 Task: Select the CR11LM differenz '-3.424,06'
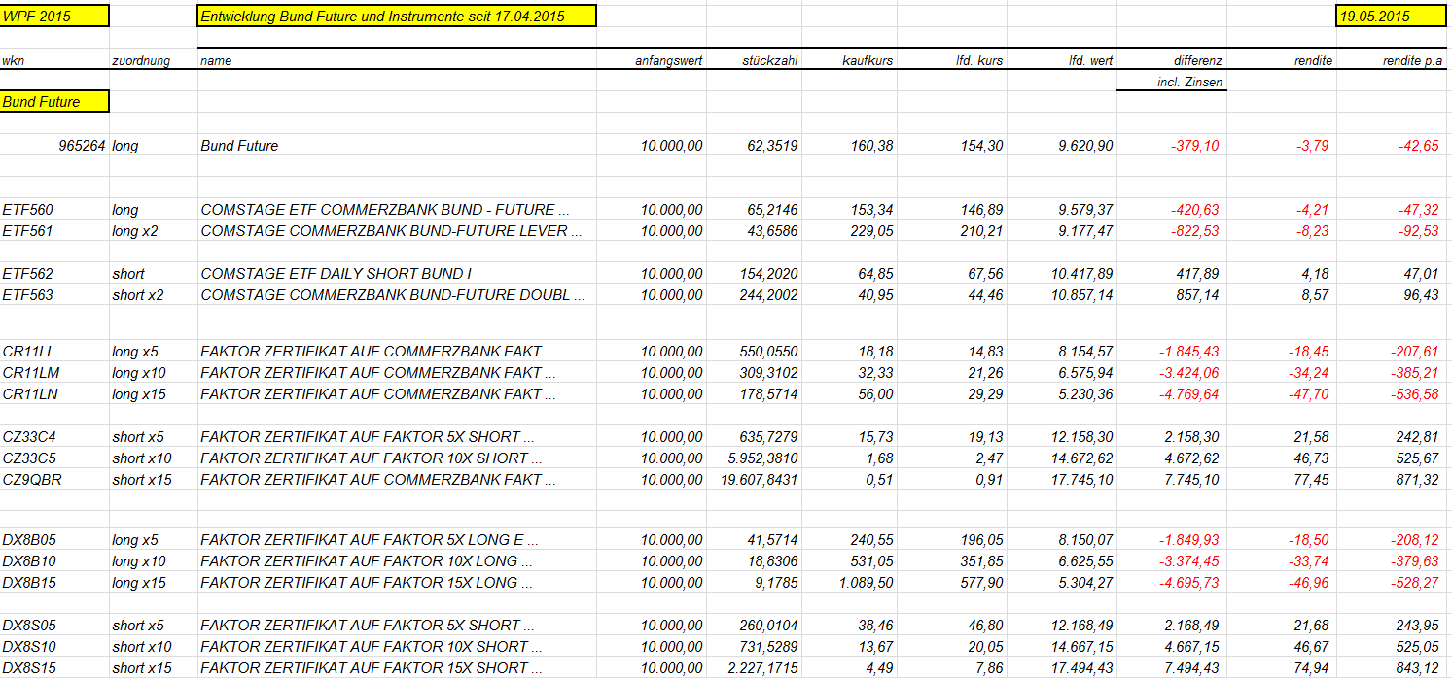1189,373
